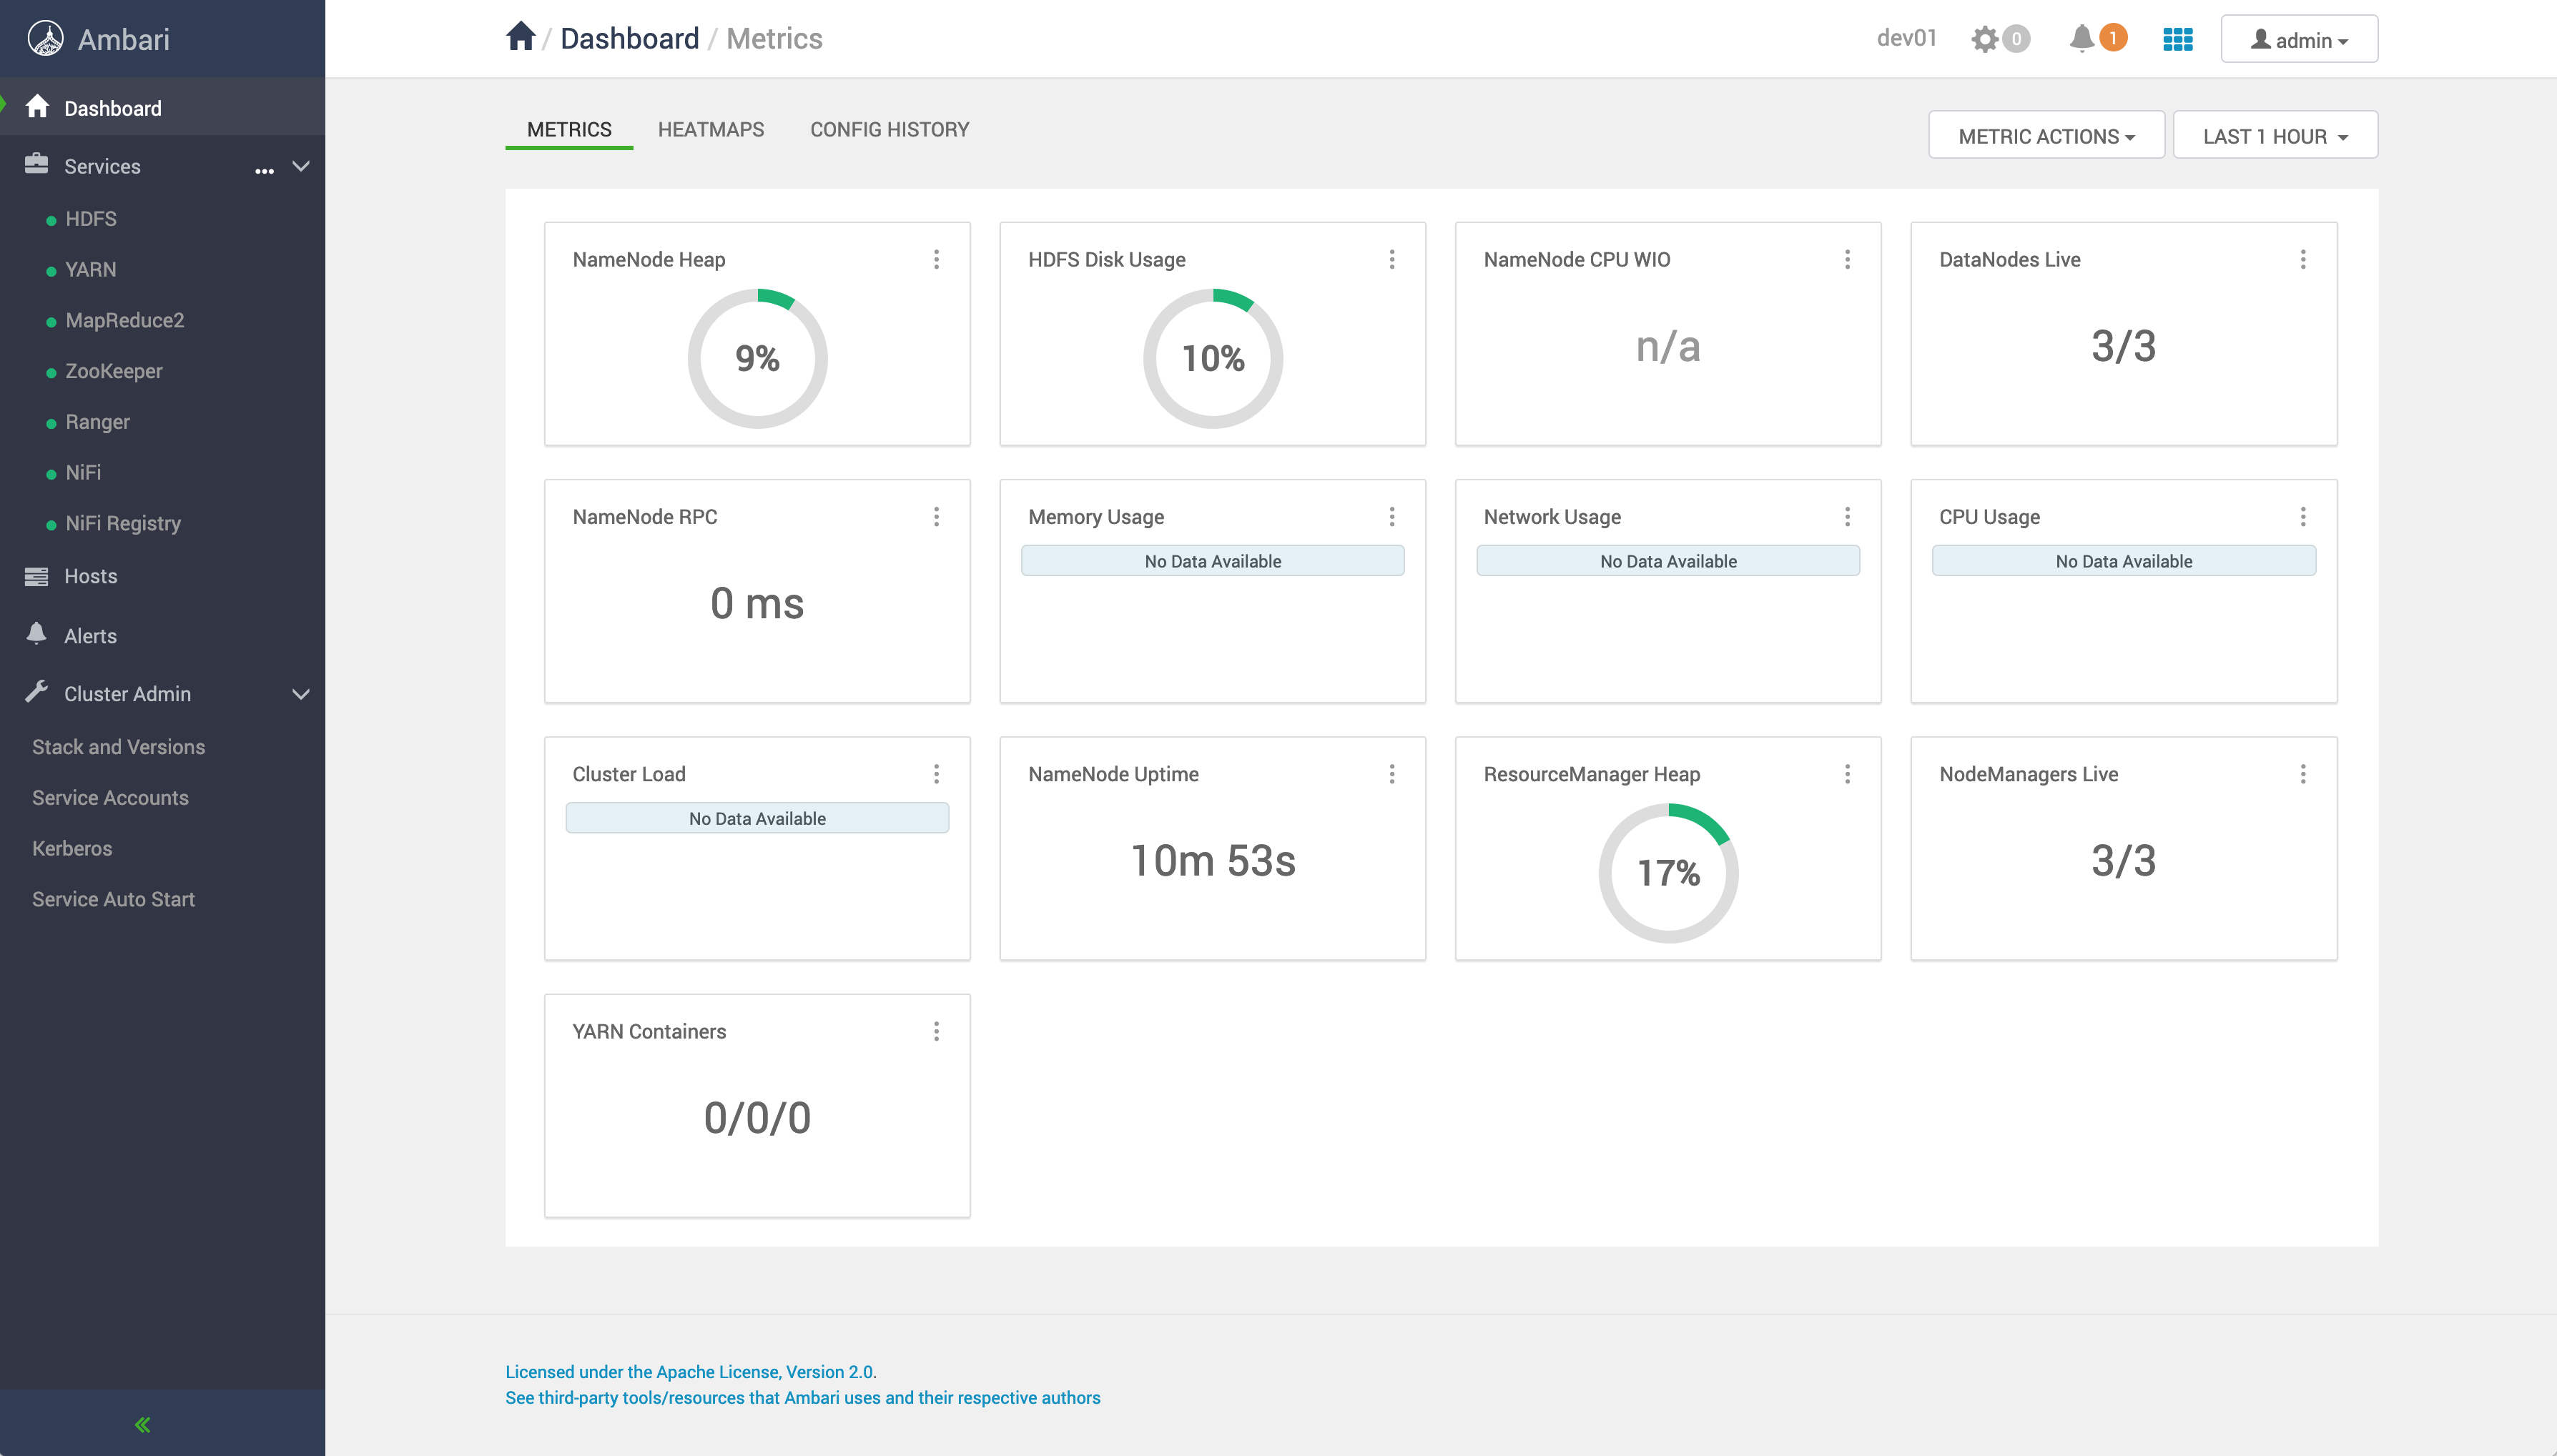Collapse sidebar with double-arrow icon
This screenshot has width=2557, height=1456.
click(142, 1424)
